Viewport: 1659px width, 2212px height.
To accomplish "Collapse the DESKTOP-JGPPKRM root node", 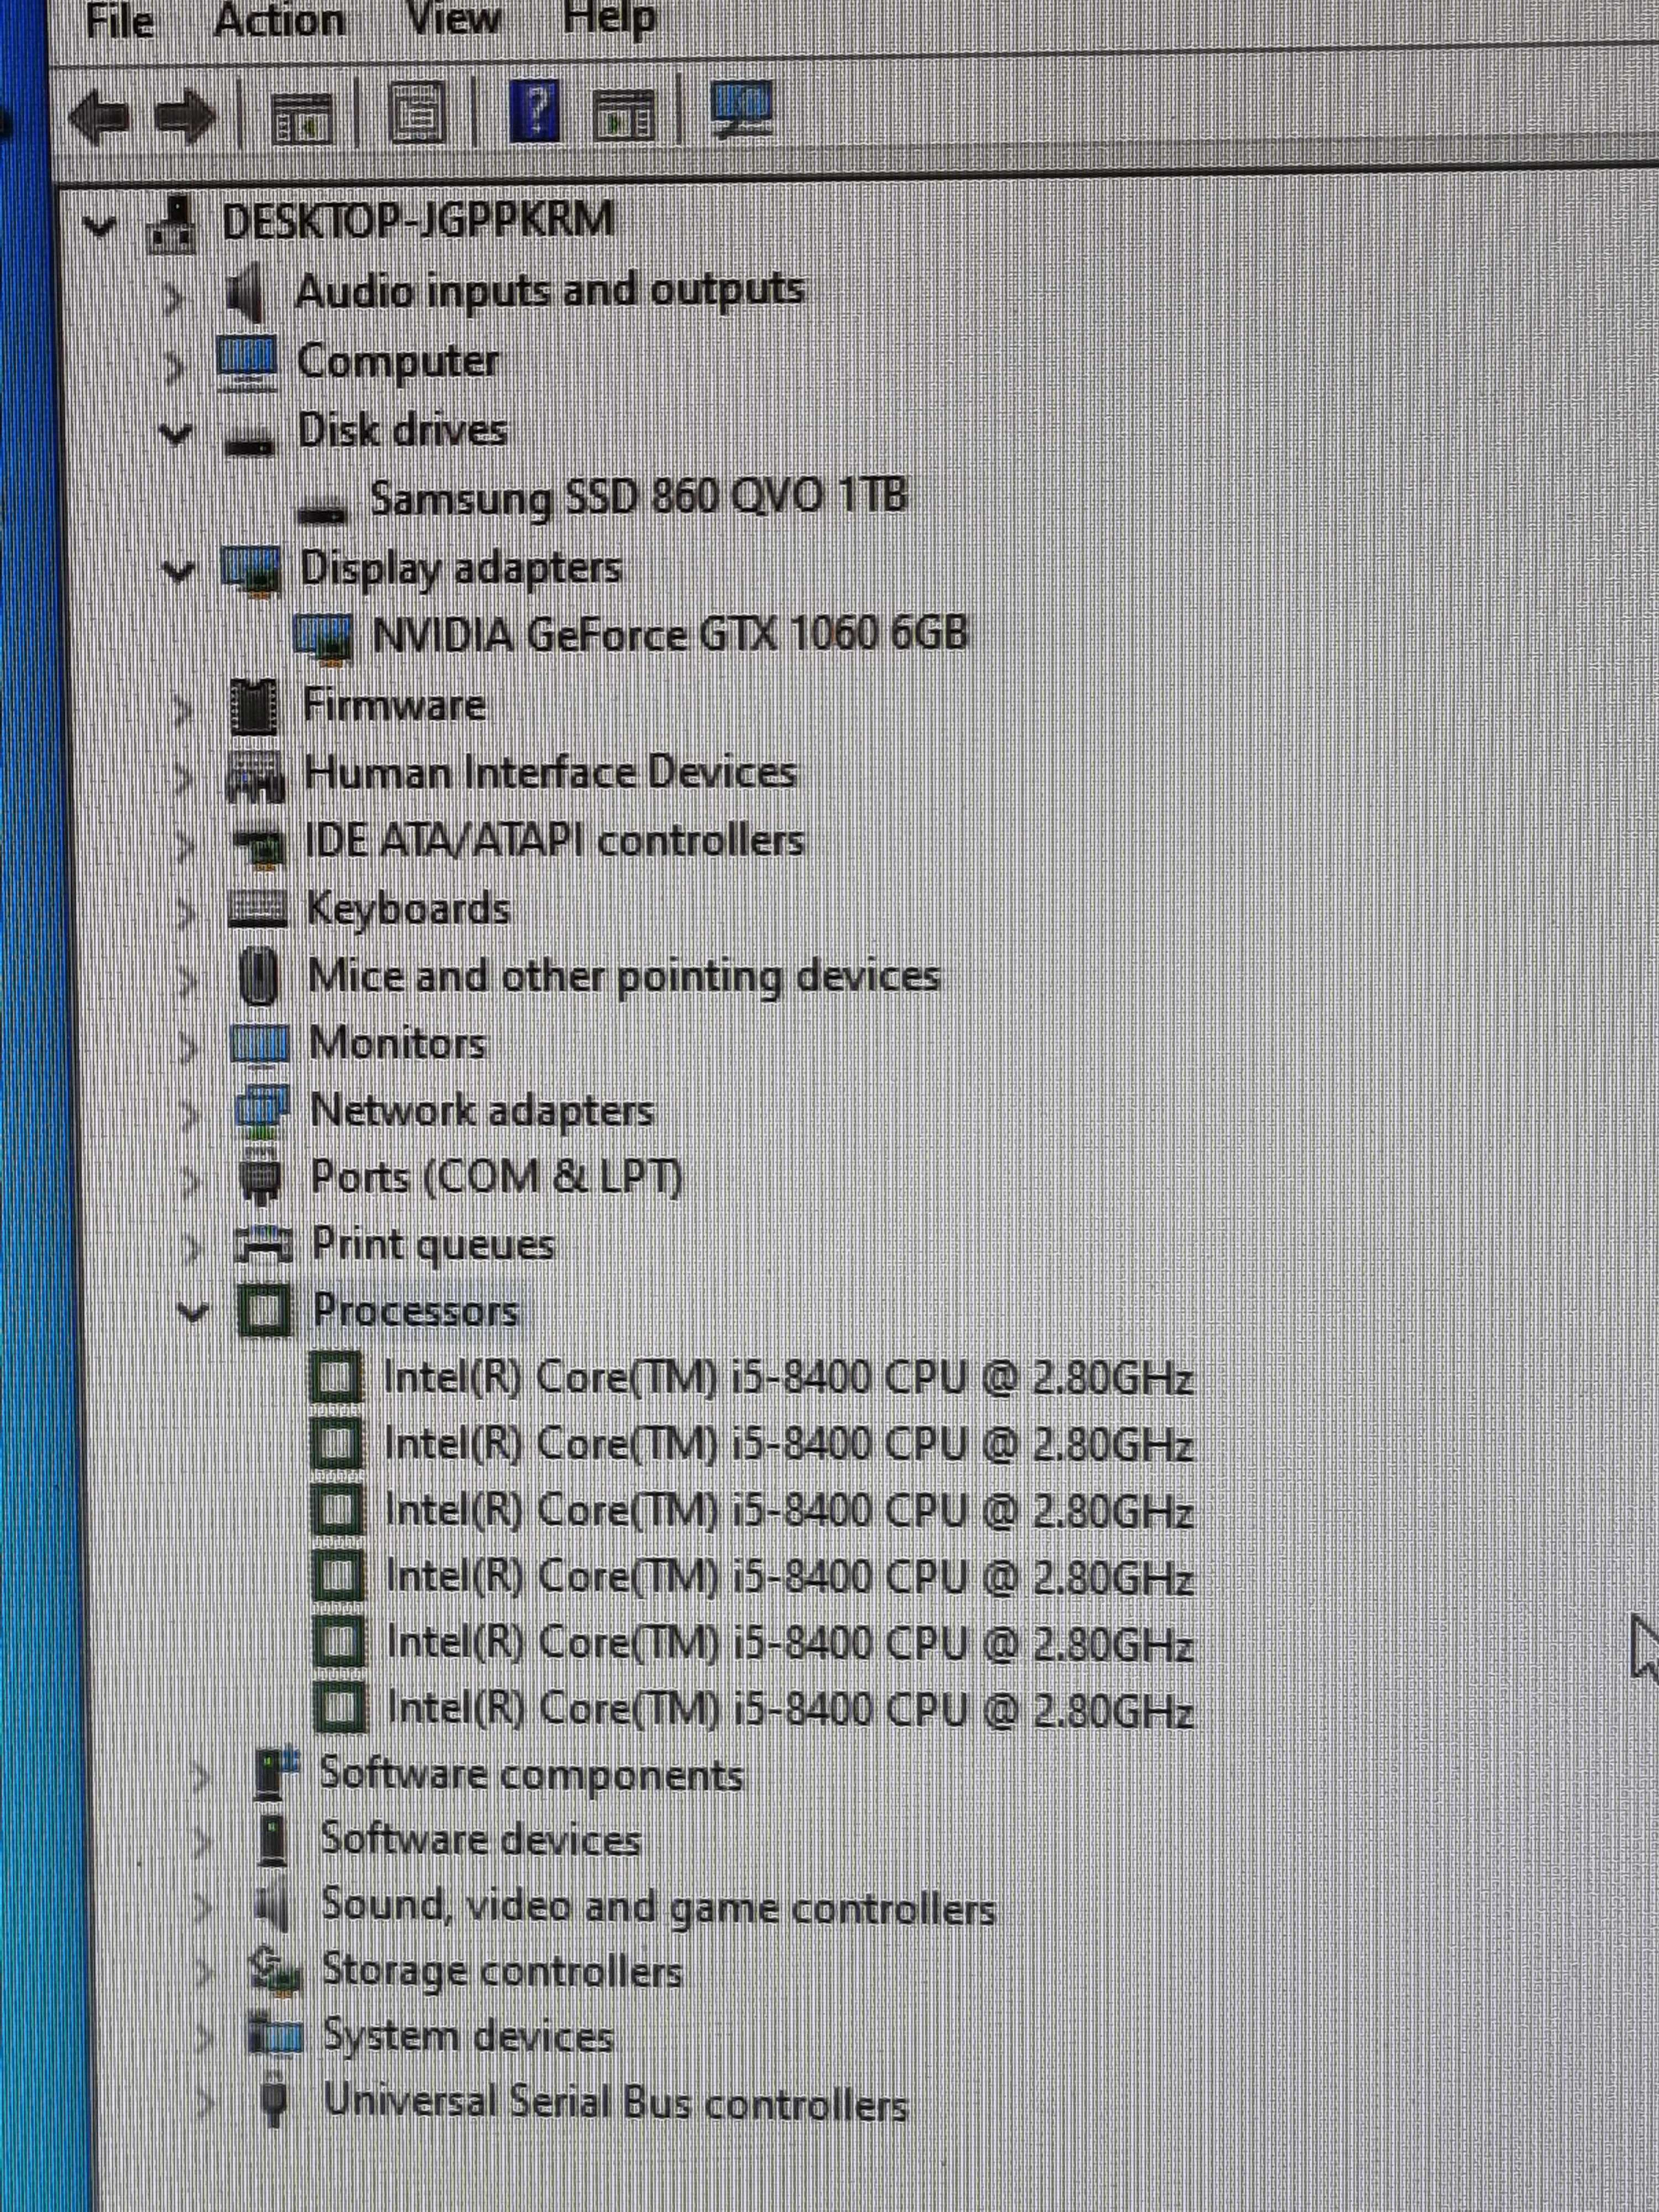I will (x=99, y=226).
